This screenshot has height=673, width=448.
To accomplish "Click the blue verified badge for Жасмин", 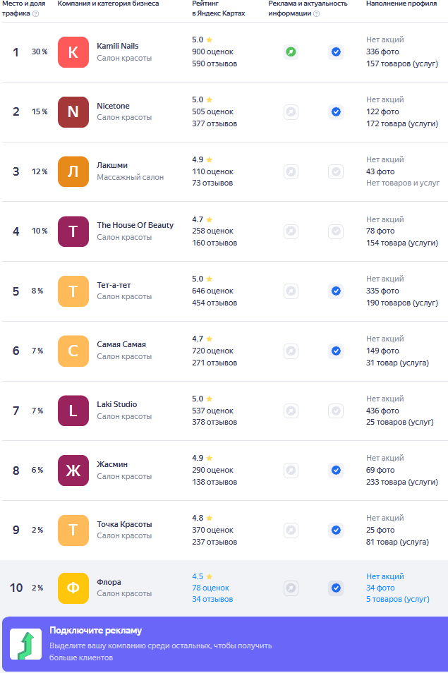I will point(336,470).
